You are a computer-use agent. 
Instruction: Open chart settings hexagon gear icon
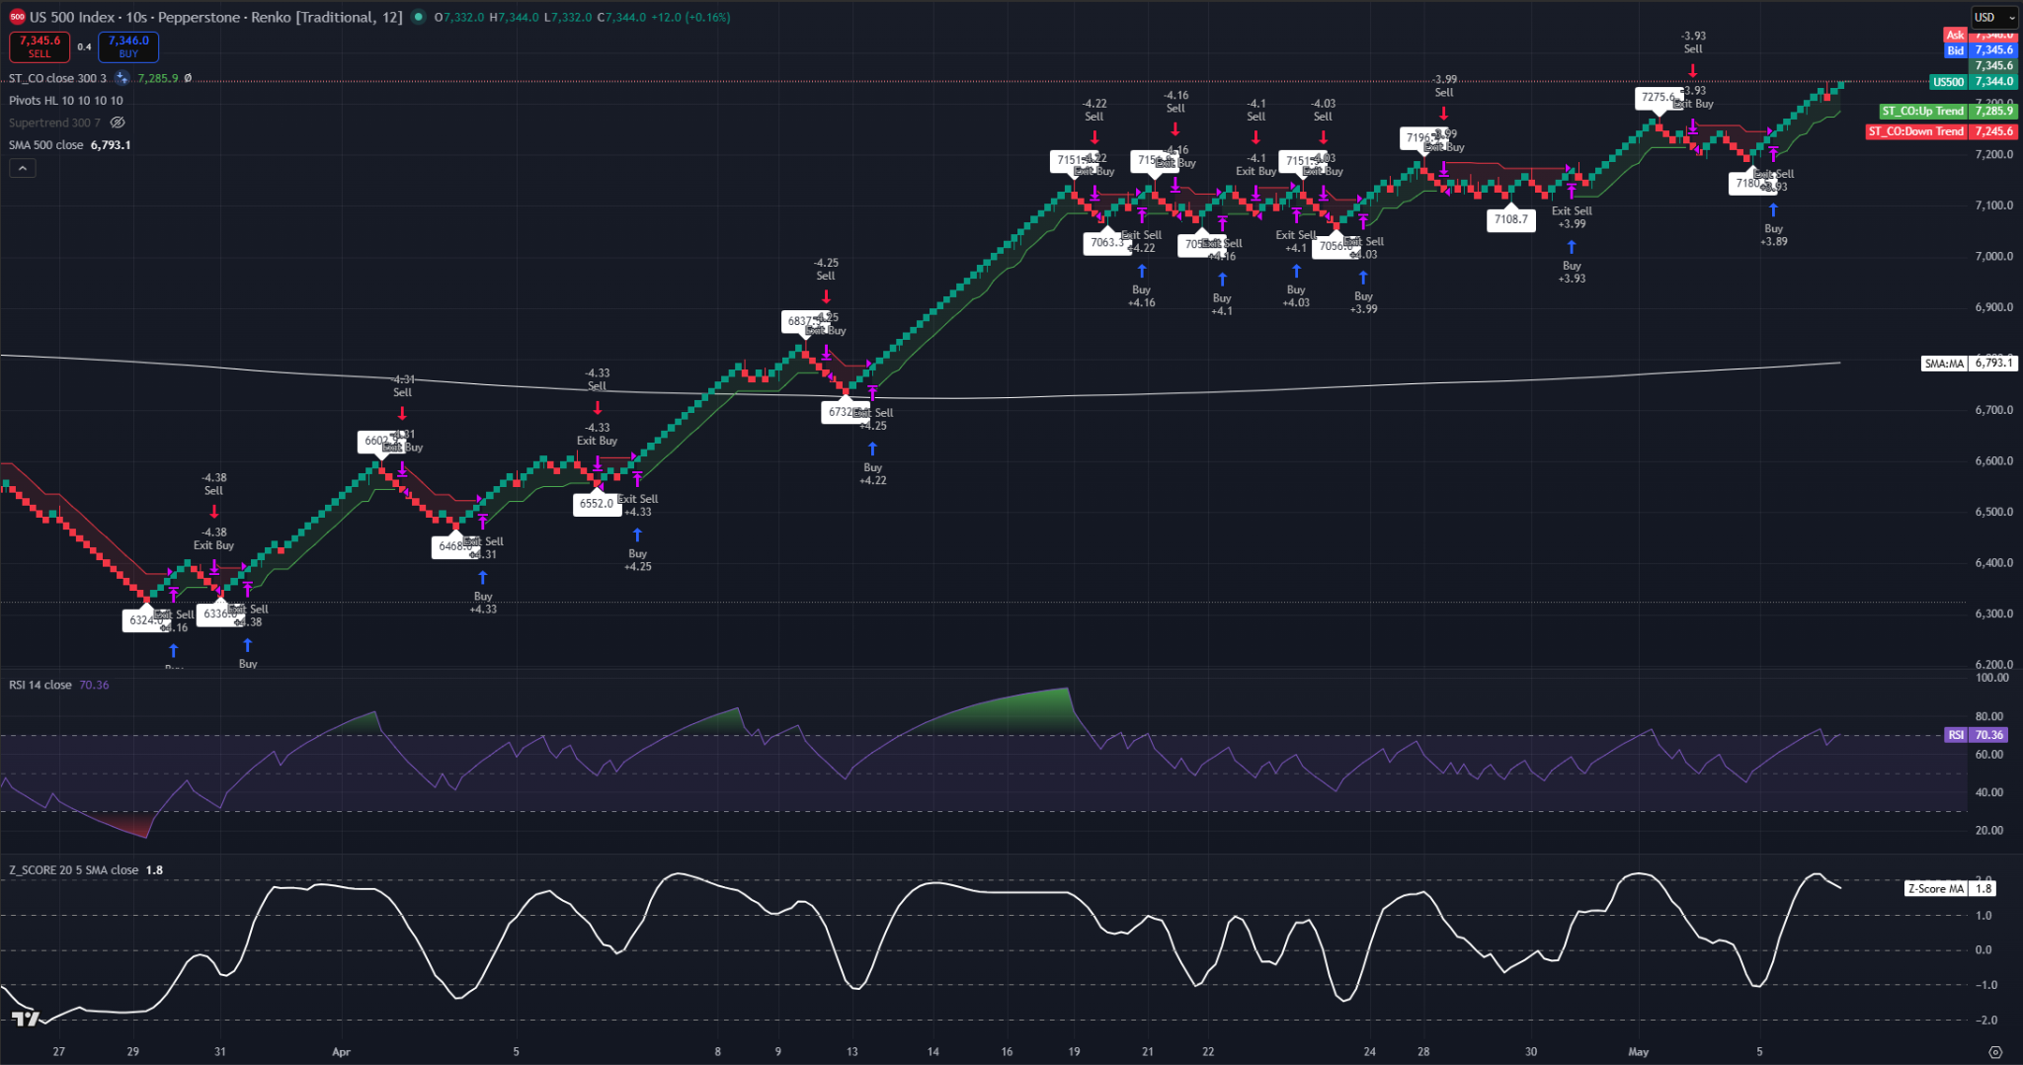1995,1052
